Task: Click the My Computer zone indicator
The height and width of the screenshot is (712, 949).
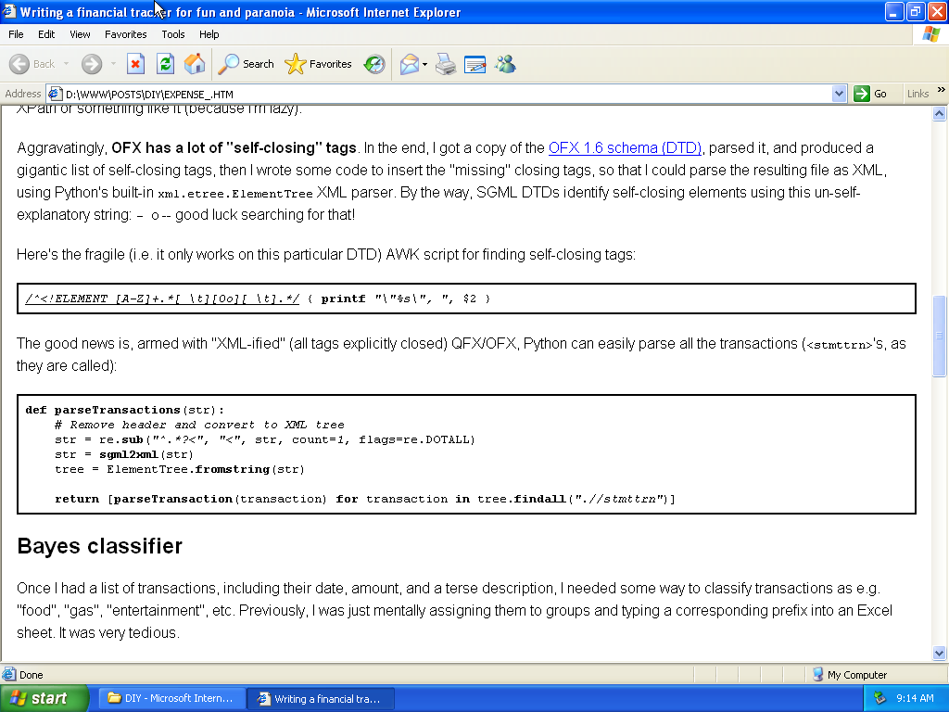Action: [849, 675]
